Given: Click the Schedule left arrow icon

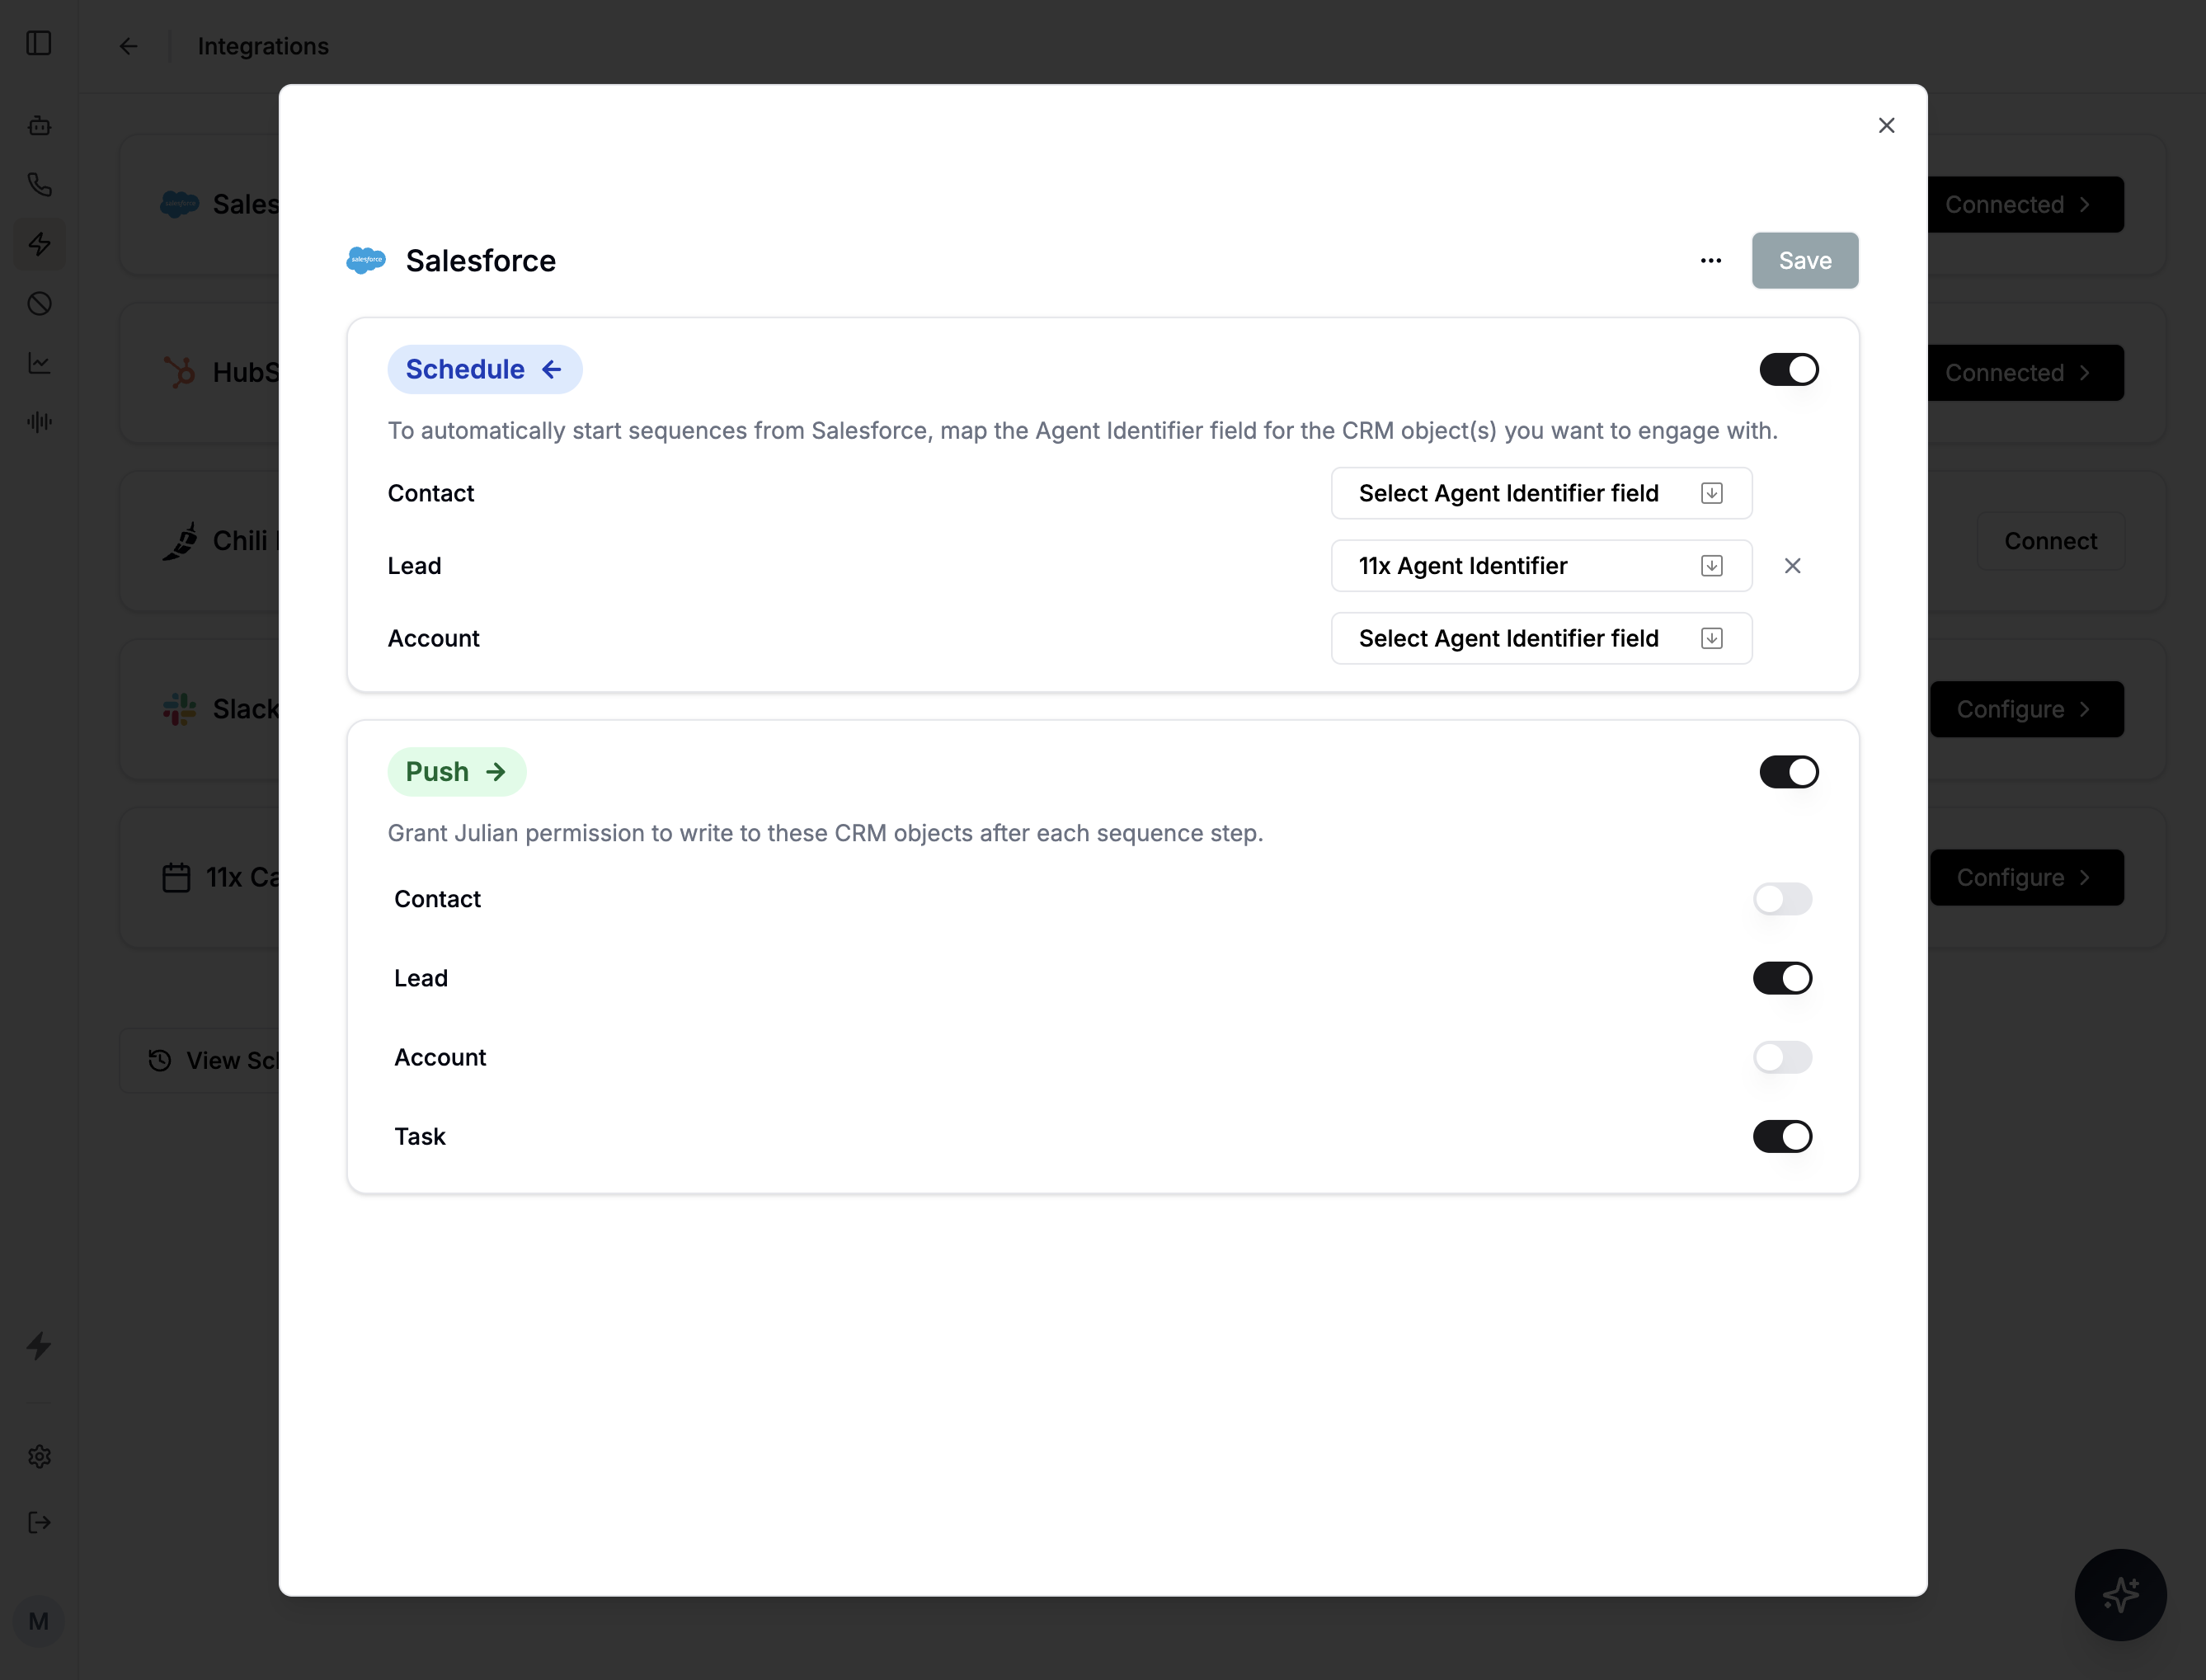Looking at the screenshot, I should click(x=552, y=370).
